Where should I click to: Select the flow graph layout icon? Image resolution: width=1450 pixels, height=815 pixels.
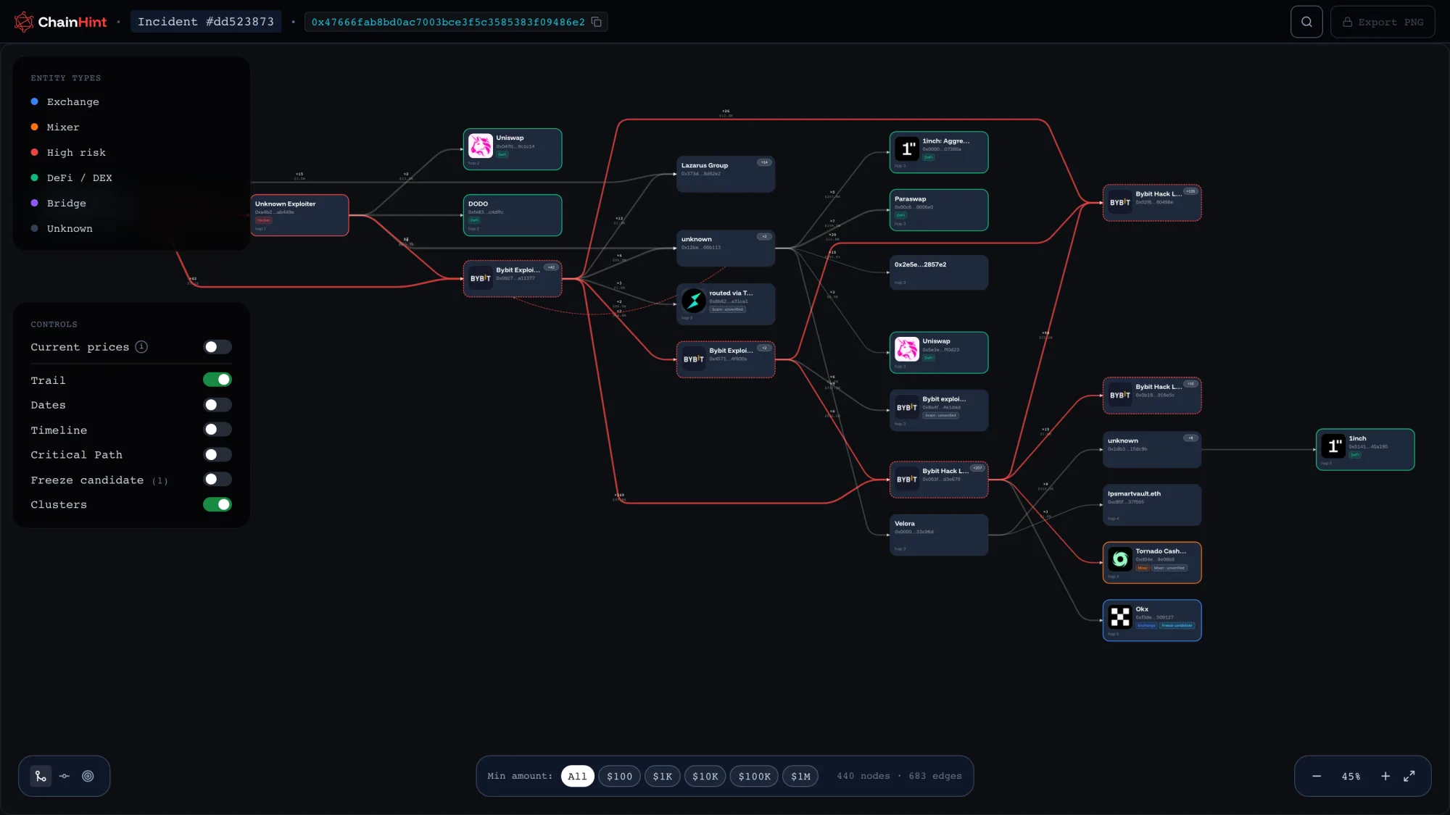pos(41,776)
